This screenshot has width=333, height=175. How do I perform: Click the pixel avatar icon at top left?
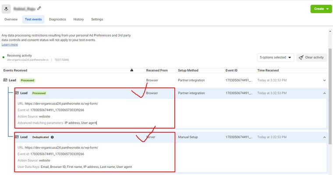[6, 8]
